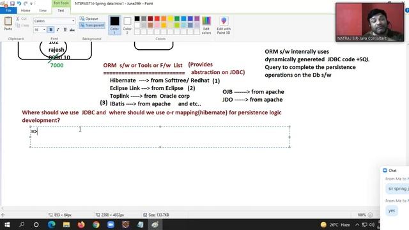Click the Chat panel header
The height and width of the screenshot is (230, 409).
[395, 171]
